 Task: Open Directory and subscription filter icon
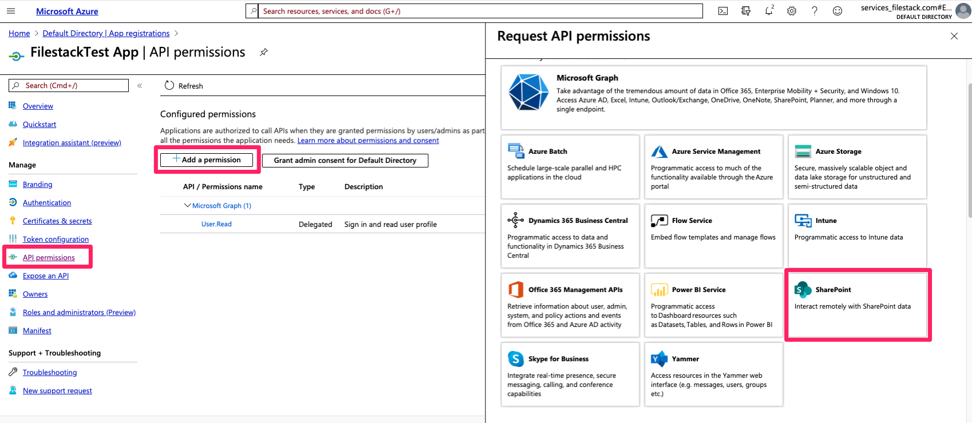pos(746,11)
